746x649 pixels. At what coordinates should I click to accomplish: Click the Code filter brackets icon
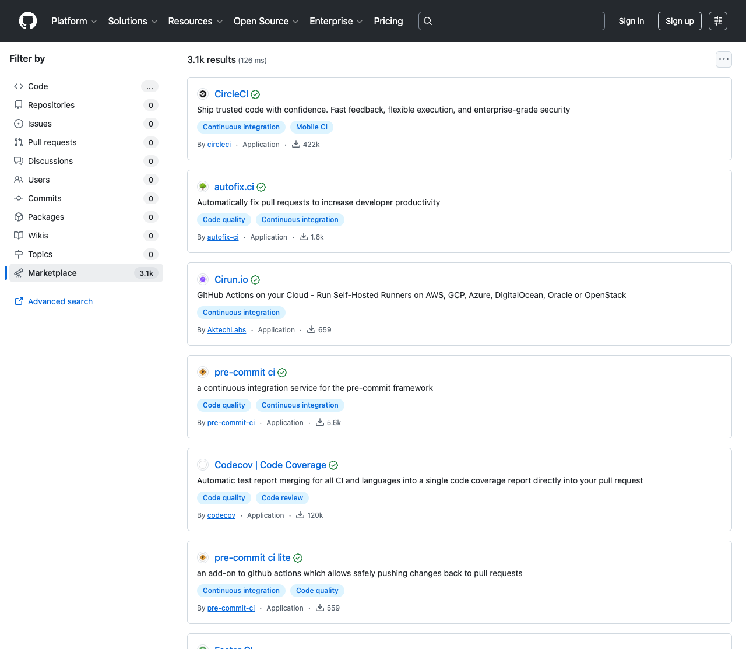pyautogui.click(x=19, y=86)
